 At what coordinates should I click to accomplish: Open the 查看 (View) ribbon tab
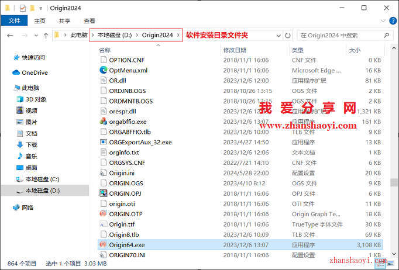coord(90,21)
